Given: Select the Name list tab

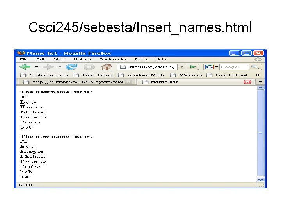Looking at the screenshot, I should (x=196, y=82).
